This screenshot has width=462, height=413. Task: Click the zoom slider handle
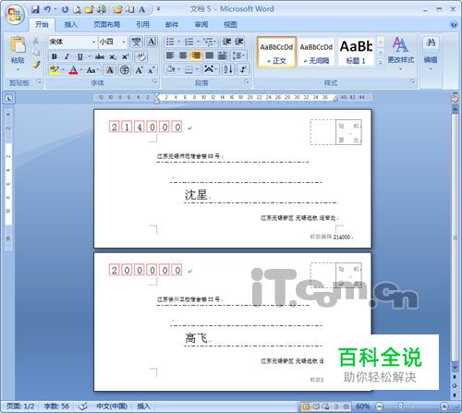point(400,407)
